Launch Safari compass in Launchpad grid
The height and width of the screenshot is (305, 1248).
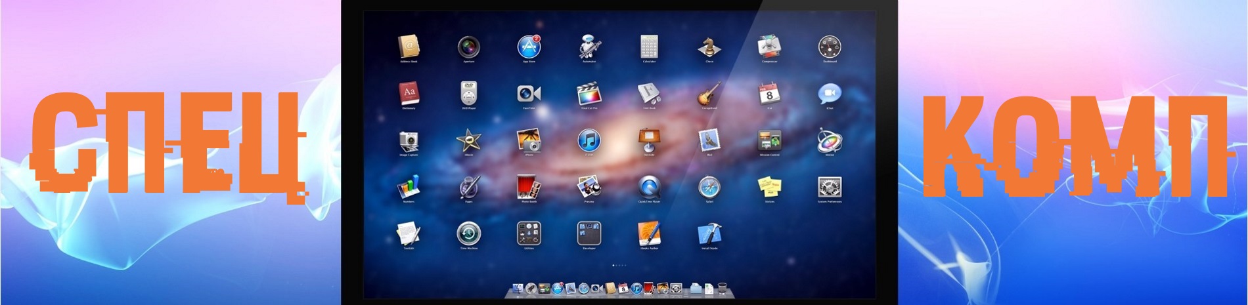(x=709, y=188)
